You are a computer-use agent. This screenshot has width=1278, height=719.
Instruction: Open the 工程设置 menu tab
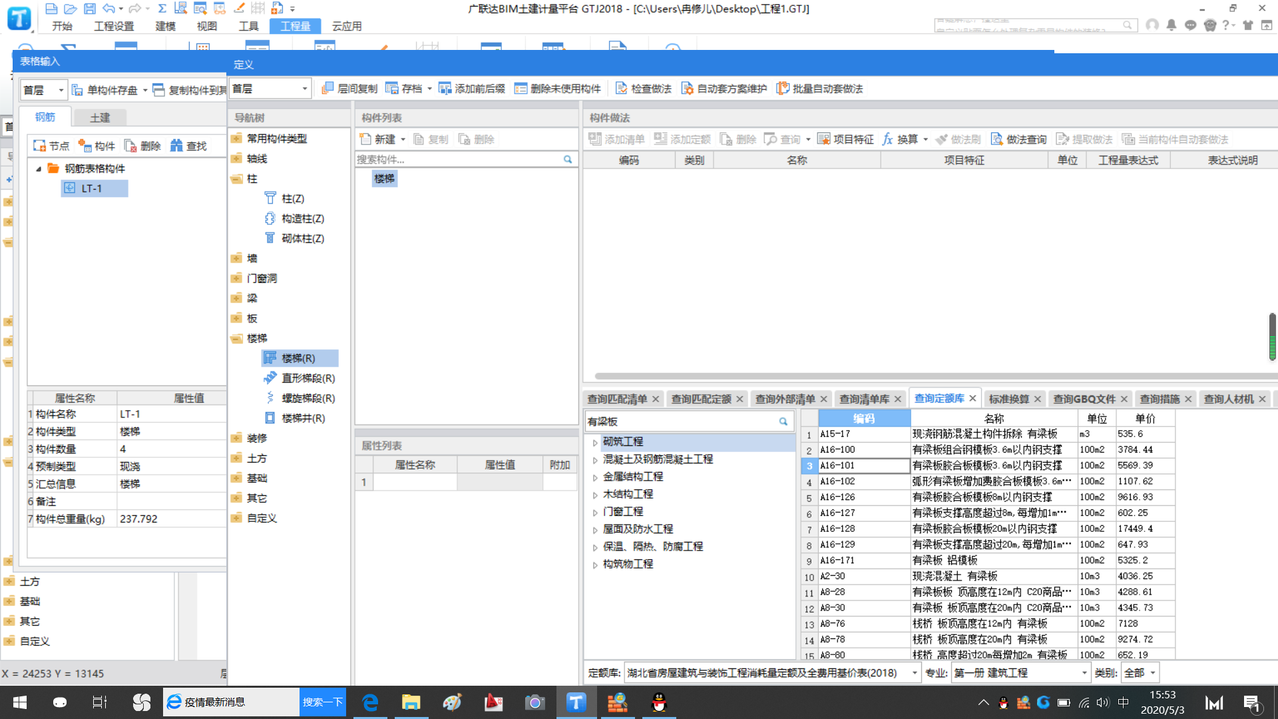coord(114,26)
